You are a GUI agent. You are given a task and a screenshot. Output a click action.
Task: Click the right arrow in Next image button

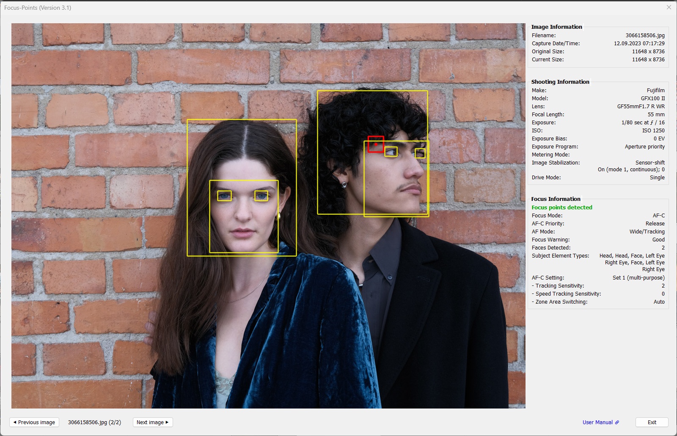click(x=167, y=422)
